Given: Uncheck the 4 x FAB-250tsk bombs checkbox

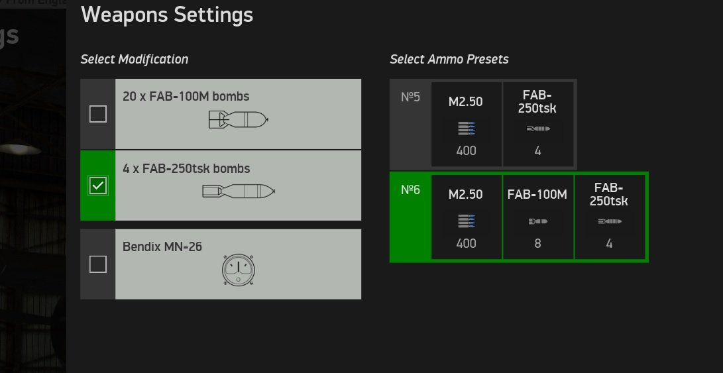Looking at the screenshot, I should click(x=97, y=186).
